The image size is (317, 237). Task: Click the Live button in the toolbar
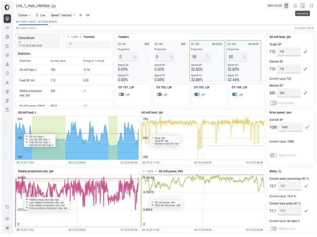(41, 15)
